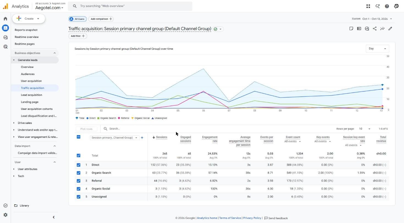
Task: Open the Home icon in left rail
Action: pyautogui.click(x=5, y=19)
